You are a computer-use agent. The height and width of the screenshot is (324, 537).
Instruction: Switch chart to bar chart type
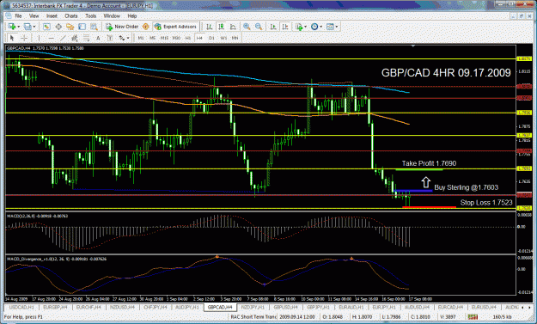[x=209, y=27]
